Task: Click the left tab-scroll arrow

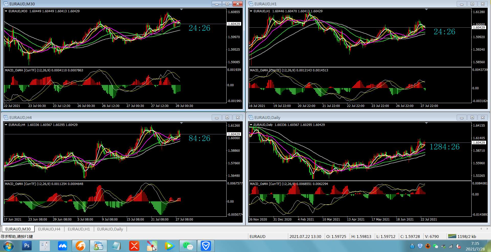Action: pyautogui.click(x=481, y=229)
